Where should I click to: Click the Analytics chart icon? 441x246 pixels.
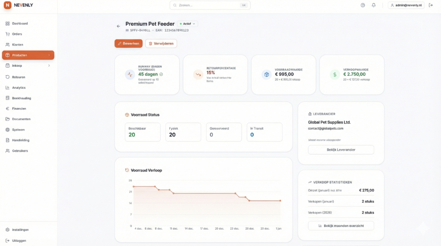click(8, 87)
